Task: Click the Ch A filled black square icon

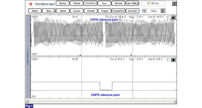Action: 173,18
